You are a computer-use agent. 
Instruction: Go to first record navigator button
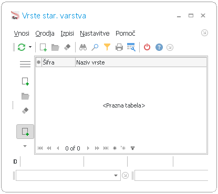(40, 148)
